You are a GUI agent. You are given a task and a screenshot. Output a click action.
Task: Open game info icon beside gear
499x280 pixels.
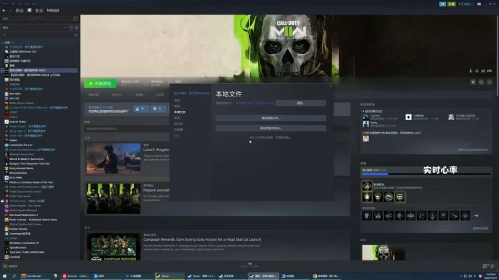481,82
